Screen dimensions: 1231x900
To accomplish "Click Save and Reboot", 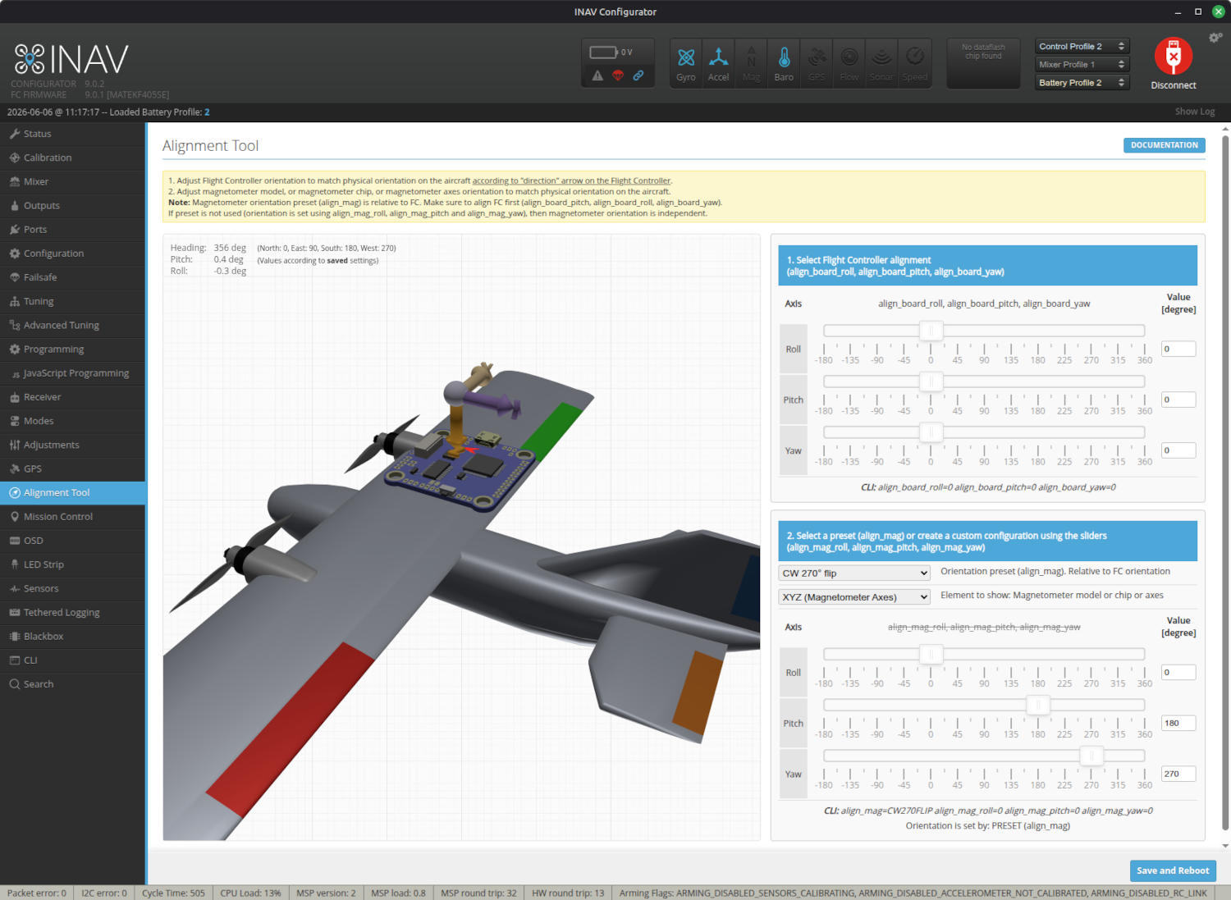I will tap(1173, 870).
